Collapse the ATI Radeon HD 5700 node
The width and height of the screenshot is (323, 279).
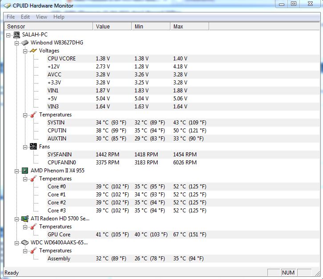(x=17, y=219)
